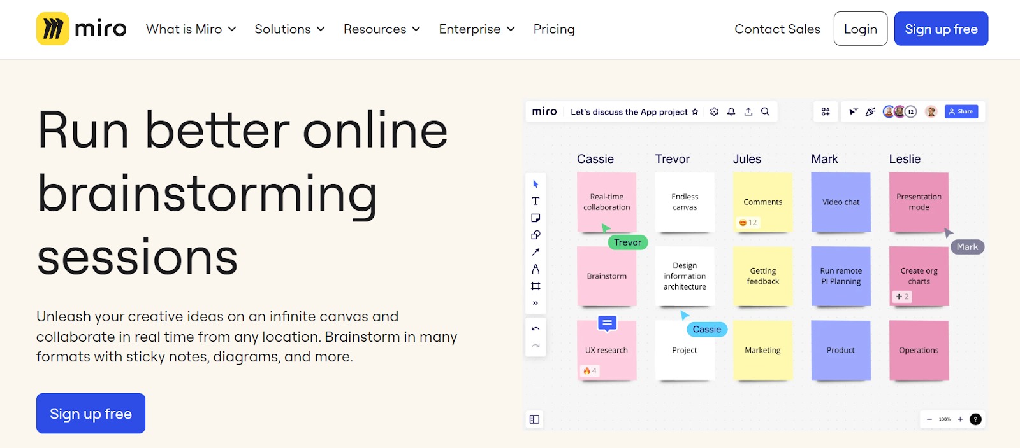Choose the connection line arrow tool
The width and height of the screenshot is (1020, 448).
point(535,252)
